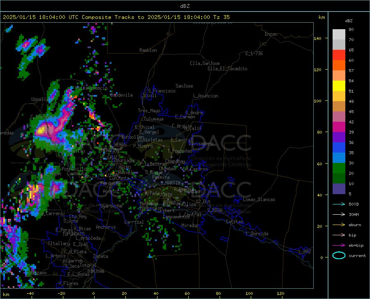
Task: Select the yellow eburn arrow legend icon
Action: click(x=339, y=225)
